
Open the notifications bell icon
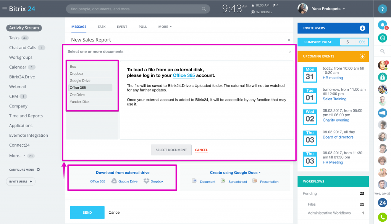(x=383, y=25)
